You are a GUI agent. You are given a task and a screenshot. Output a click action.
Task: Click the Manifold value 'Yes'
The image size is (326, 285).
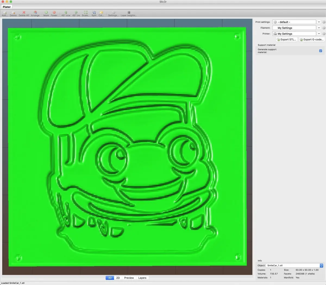pos(297,278)
